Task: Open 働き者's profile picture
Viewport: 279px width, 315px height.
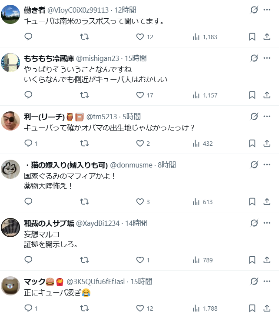Action: point(11,14)
